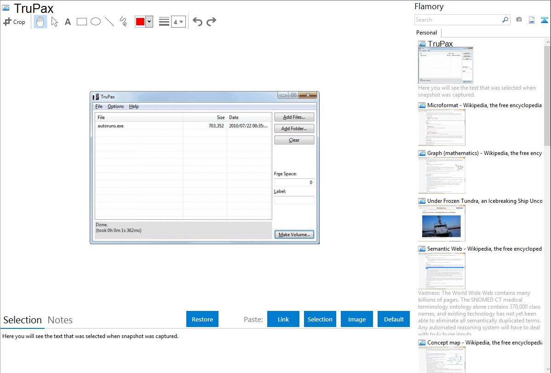The image size is (551, 373).
Task: Click the icon next to Under Frozen Tundra title
Action: pyautogui.click(x=422, y=201)
